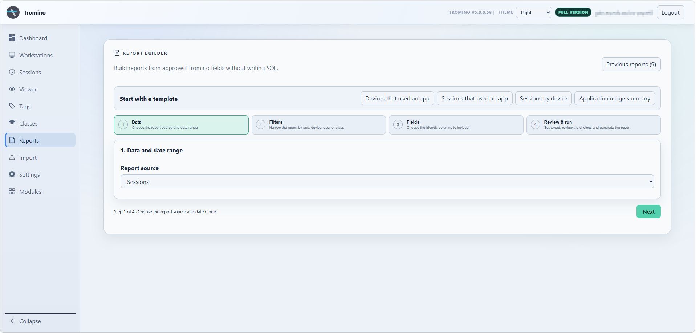Open the Import page
696x333 pixels.
[x=40, y=157]
